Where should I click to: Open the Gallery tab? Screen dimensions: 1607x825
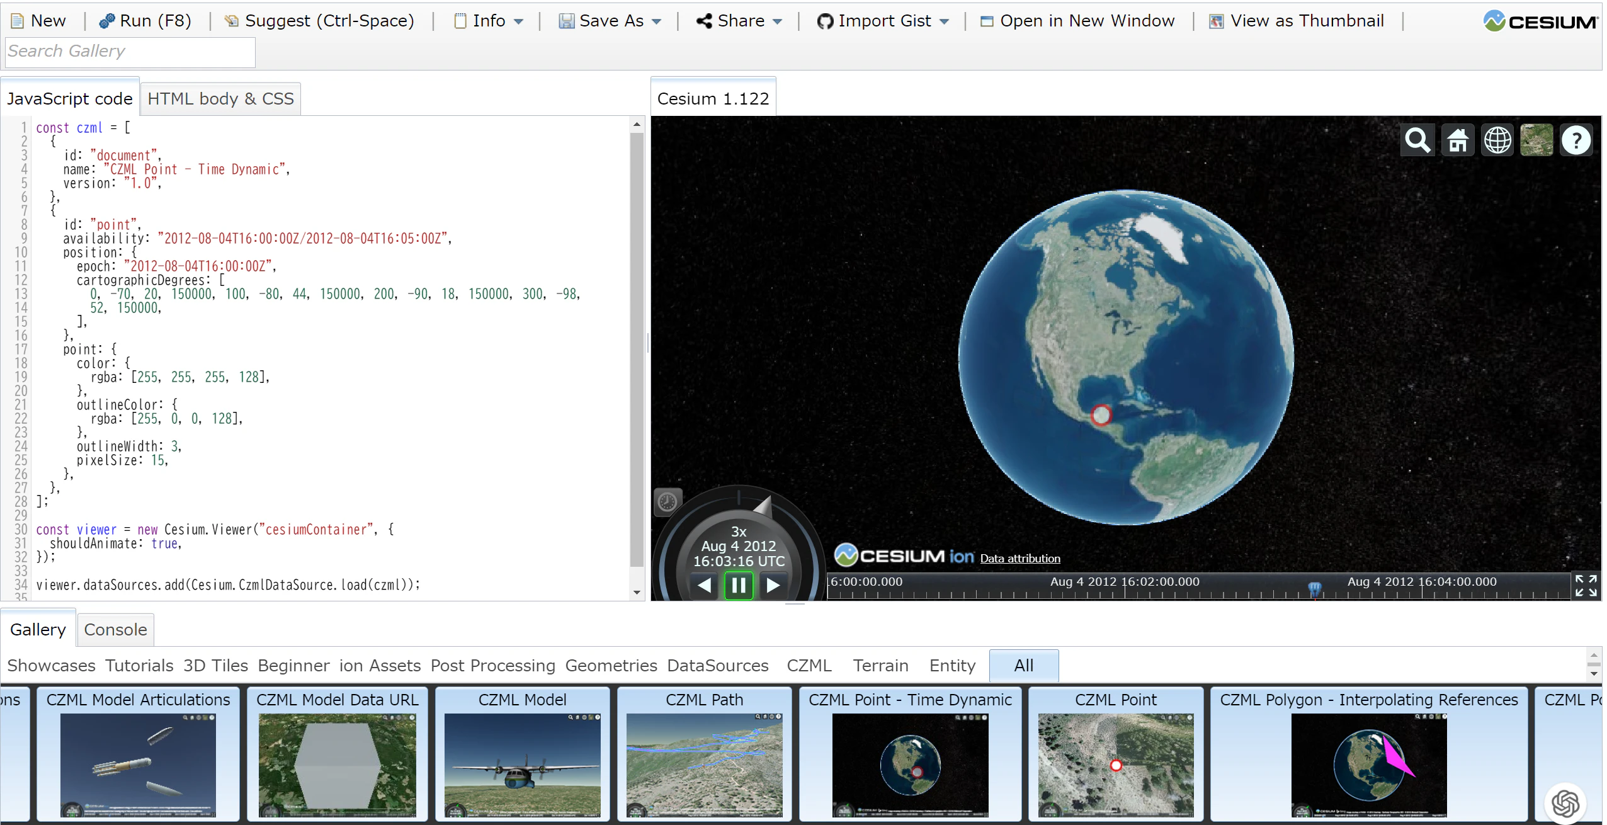point(38,630)
